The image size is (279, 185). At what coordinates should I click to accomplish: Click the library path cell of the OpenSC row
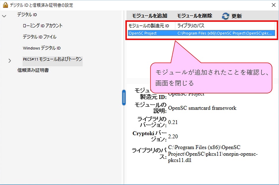coord(224,33)
